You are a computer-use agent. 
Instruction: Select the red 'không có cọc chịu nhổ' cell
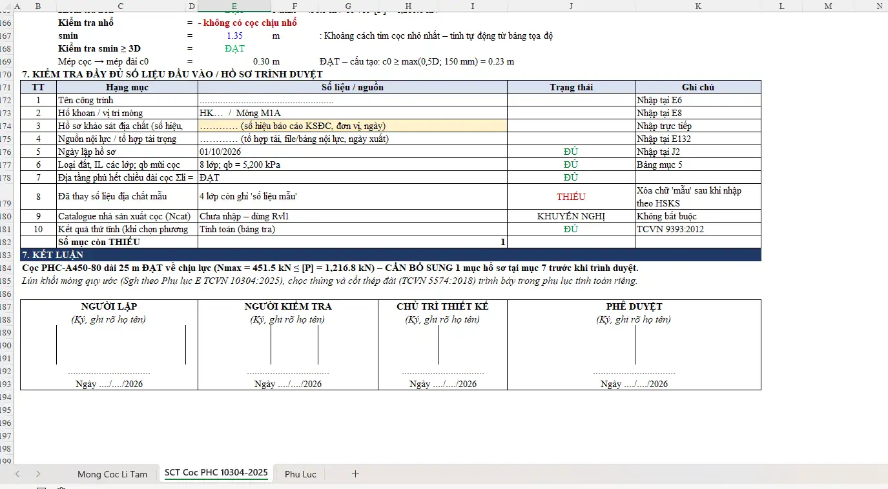pos(249,23)
